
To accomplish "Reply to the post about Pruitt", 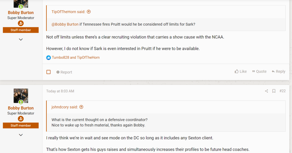I will [x=278, y=71].
